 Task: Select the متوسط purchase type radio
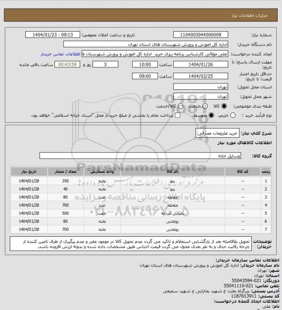211,115
